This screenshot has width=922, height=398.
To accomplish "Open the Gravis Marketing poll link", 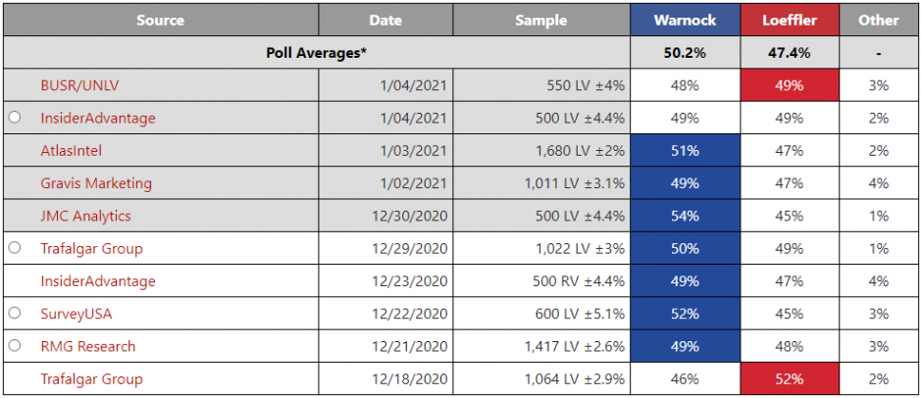I will click(x=96, y=183).
